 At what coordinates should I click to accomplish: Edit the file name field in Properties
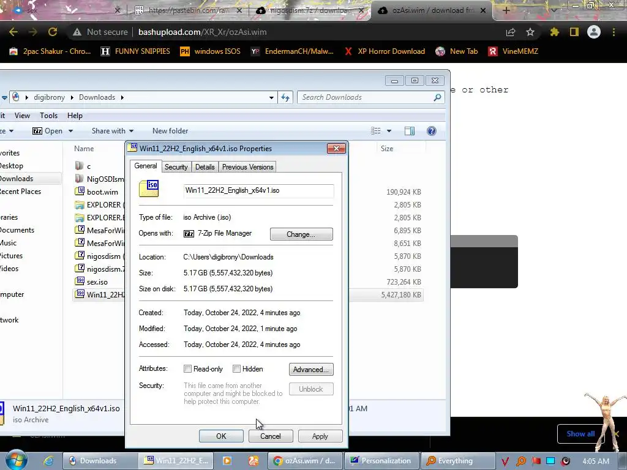click(x=258, y=191)
